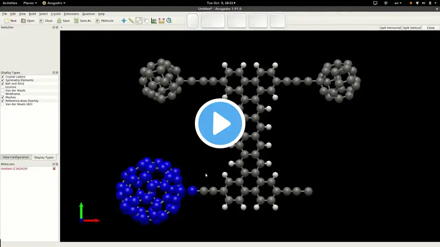This screenshot has width=440, height=247.
Task: Click the Split Horizontal button
Action: click(x=390, y=28)
